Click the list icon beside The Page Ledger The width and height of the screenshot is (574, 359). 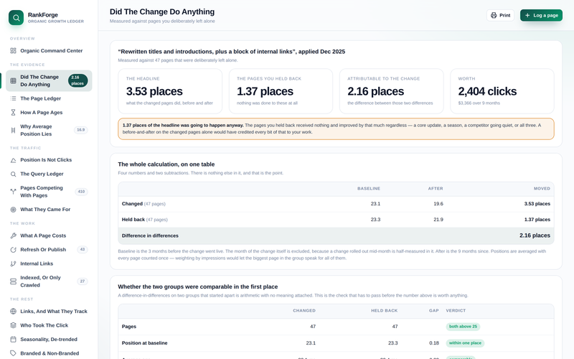pos(13,98)
